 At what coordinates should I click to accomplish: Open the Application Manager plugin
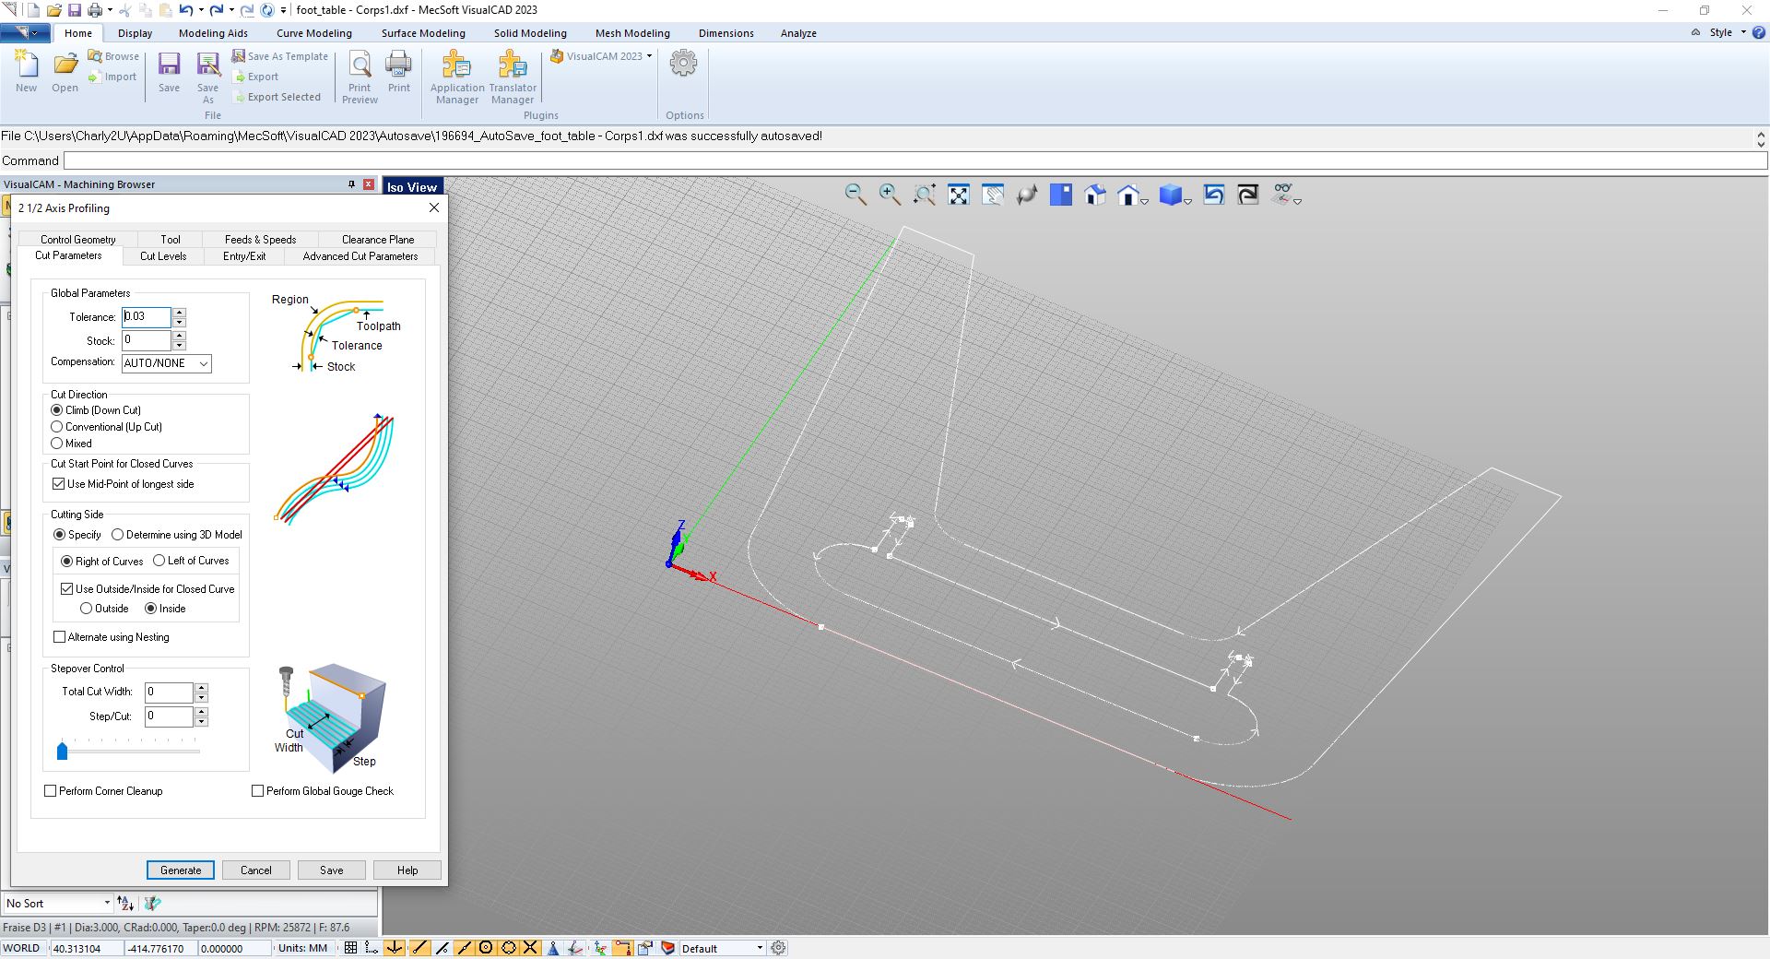(x=457, y=77)
